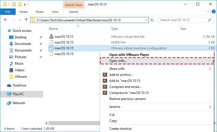Open Videos in the navigation pane
Viewport: 217px width, 132px height.
(20, 70)
